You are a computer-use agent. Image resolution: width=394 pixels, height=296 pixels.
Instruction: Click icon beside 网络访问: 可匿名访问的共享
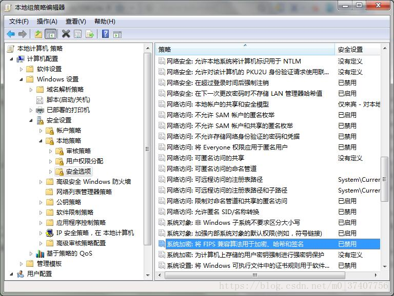pos(162,158)
